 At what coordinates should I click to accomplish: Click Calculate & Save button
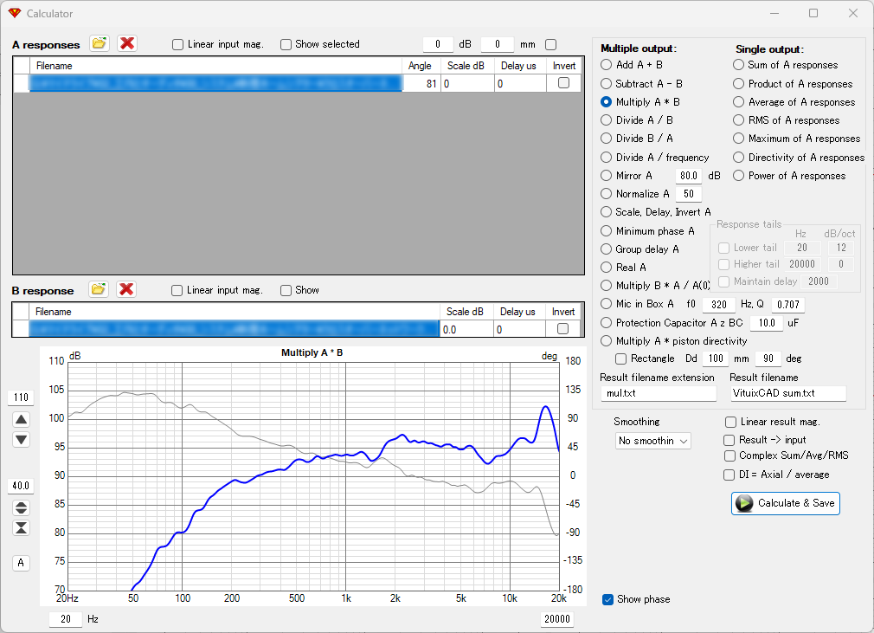pos(786,503)
